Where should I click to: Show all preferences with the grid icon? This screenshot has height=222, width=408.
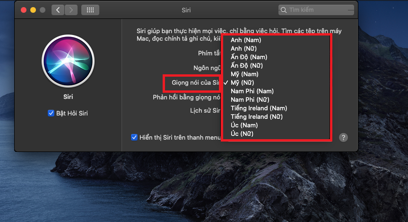tap(90, 10)
